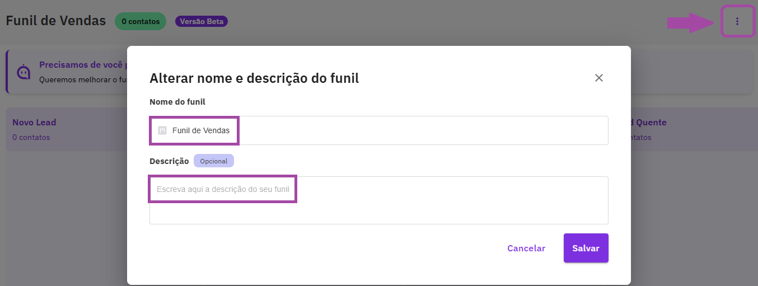Click into the Descrição text area

pyautogui.click(x=378, y=200)
